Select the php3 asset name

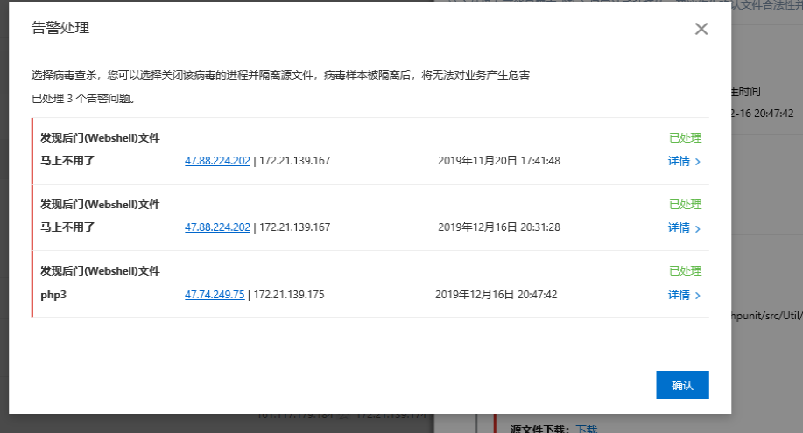(53, 294)
